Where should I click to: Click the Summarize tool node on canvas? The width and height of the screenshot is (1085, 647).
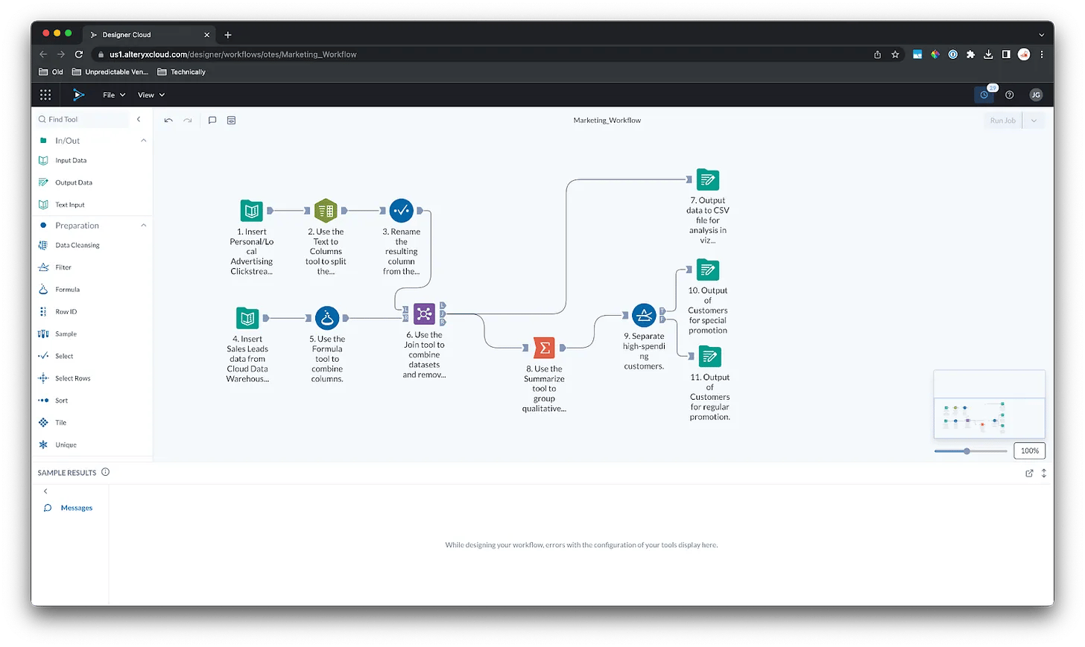click(x=543, y=347)
